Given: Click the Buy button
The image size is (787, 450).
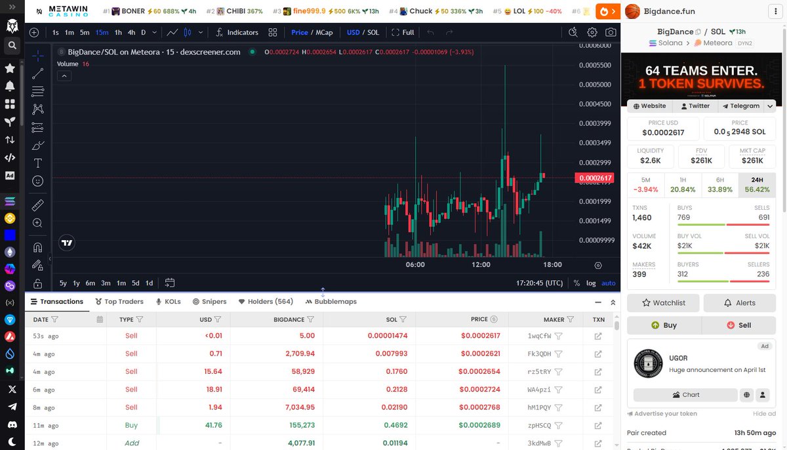Looking at the screenshot, I should 664,325.
